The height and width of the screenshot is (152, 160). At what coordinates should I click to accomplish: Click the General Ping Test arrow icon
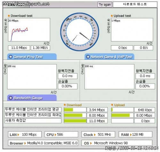click(11, 57)
